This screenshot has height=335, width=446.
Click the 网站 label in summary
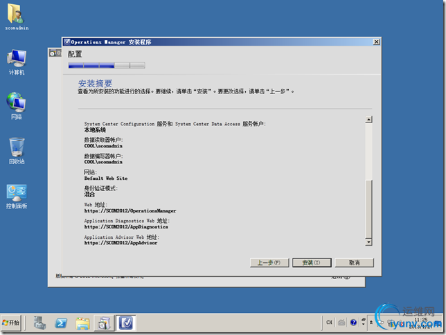click(91, 172)
